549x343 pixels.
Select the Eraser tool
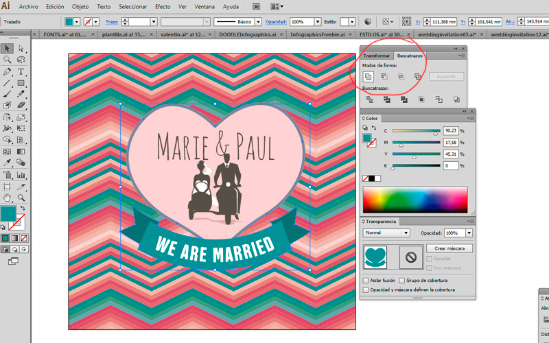click(x=21, y=105)
